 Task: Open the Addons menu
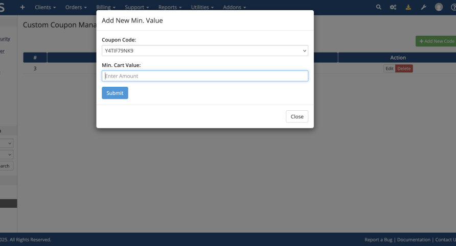(234, 7)
